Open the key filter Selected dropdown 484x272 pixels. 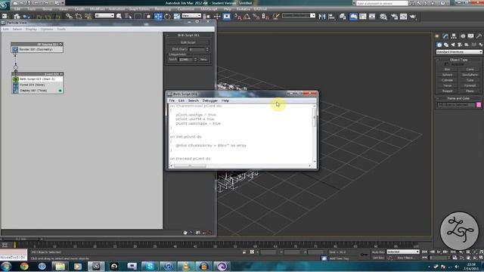tap(403, 252)
